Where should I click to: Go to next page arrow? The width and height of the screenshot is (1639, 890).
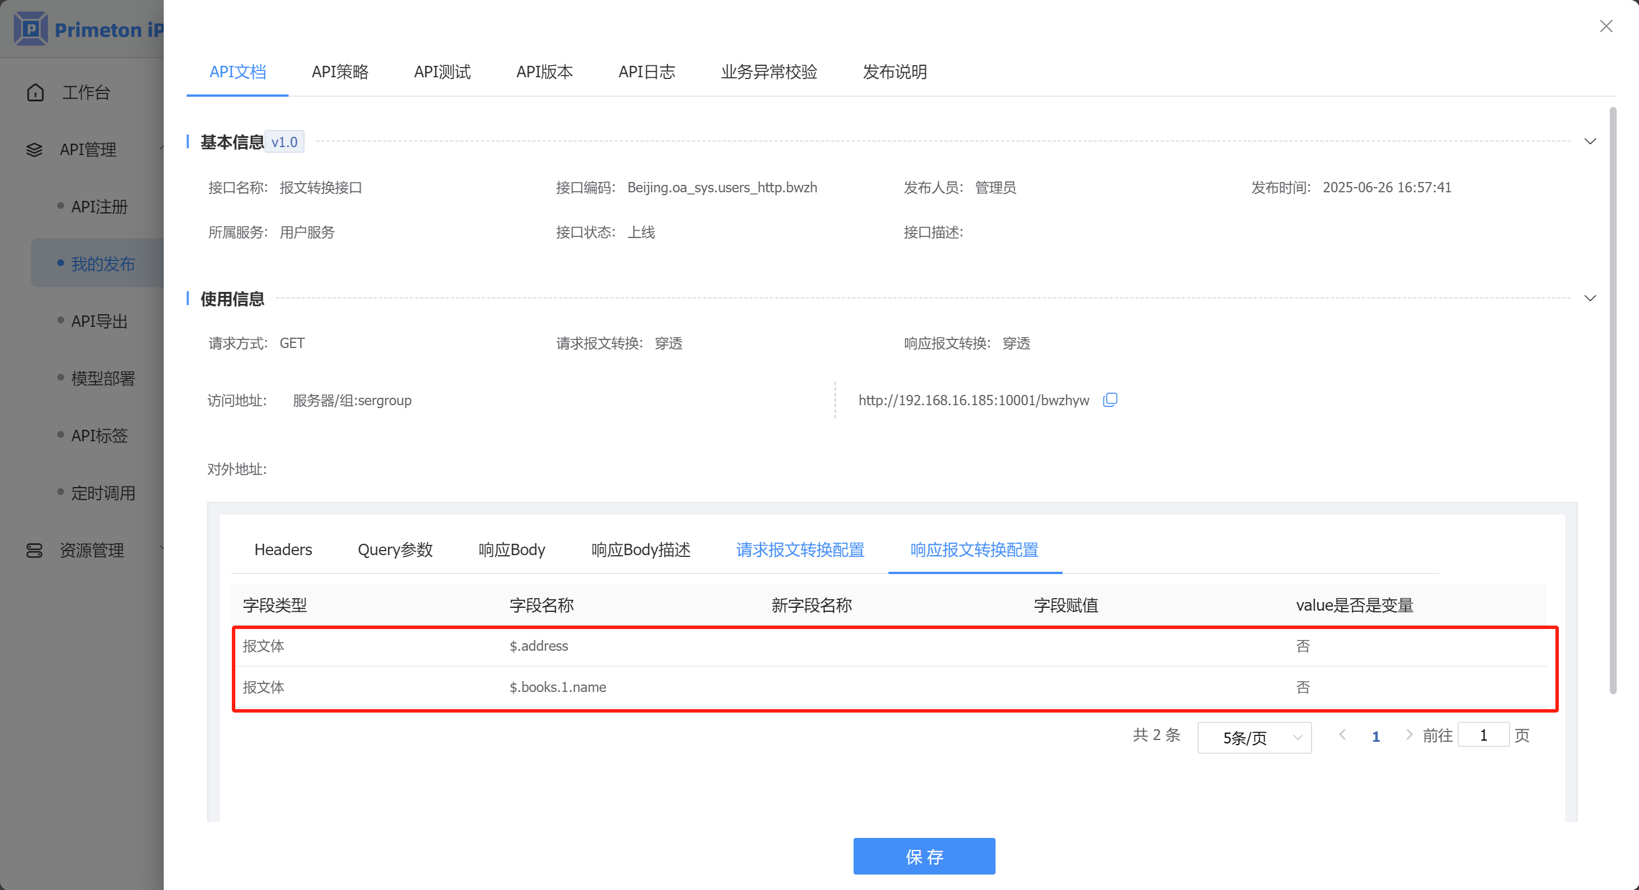[1409, 735]
